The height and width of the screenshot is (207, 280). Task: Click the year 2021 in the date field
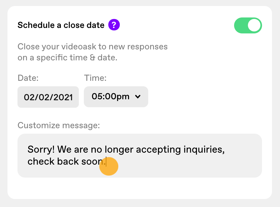click(x=63, y=97)
